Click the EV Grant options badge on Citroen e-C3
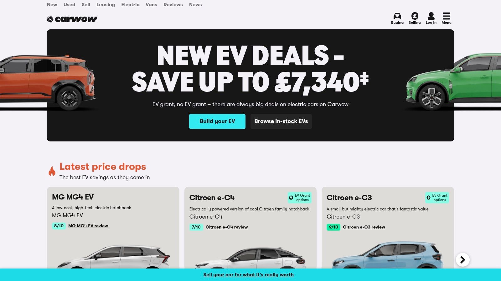 [437, 198]
